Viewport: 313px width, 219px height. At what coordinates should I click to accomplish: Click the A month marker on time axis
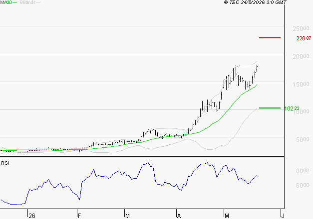pyautogui.click(x=179, y=216)
